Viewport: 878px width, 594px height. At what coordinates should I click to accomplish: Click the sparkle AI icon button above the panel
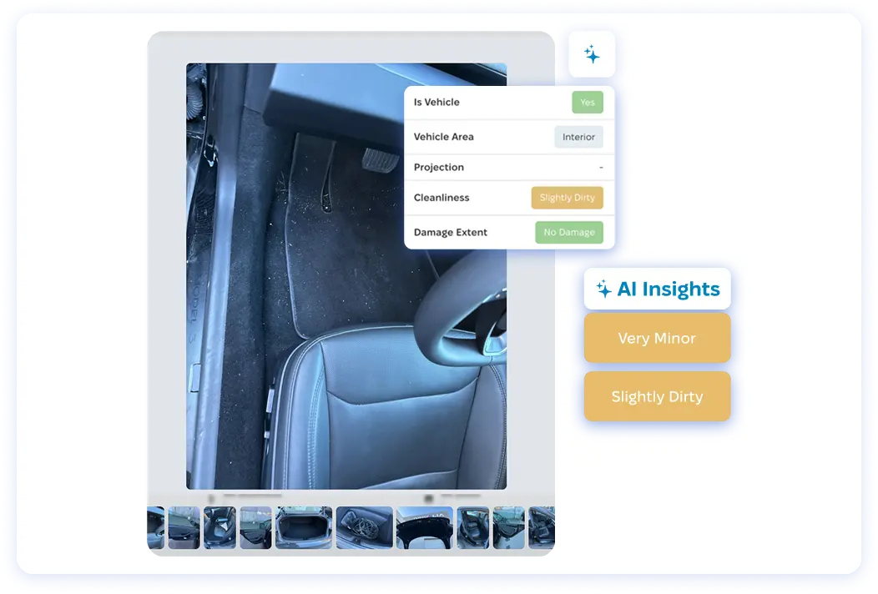(592, 55)
